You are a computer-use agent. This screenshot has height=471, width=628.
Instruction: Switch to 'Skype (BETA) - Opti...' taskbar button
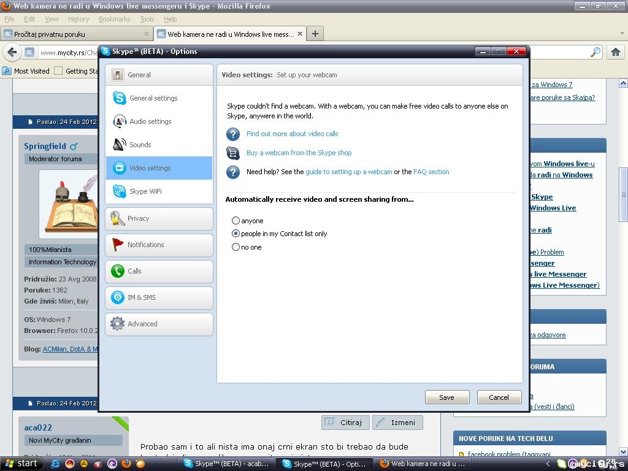[325, 464]
